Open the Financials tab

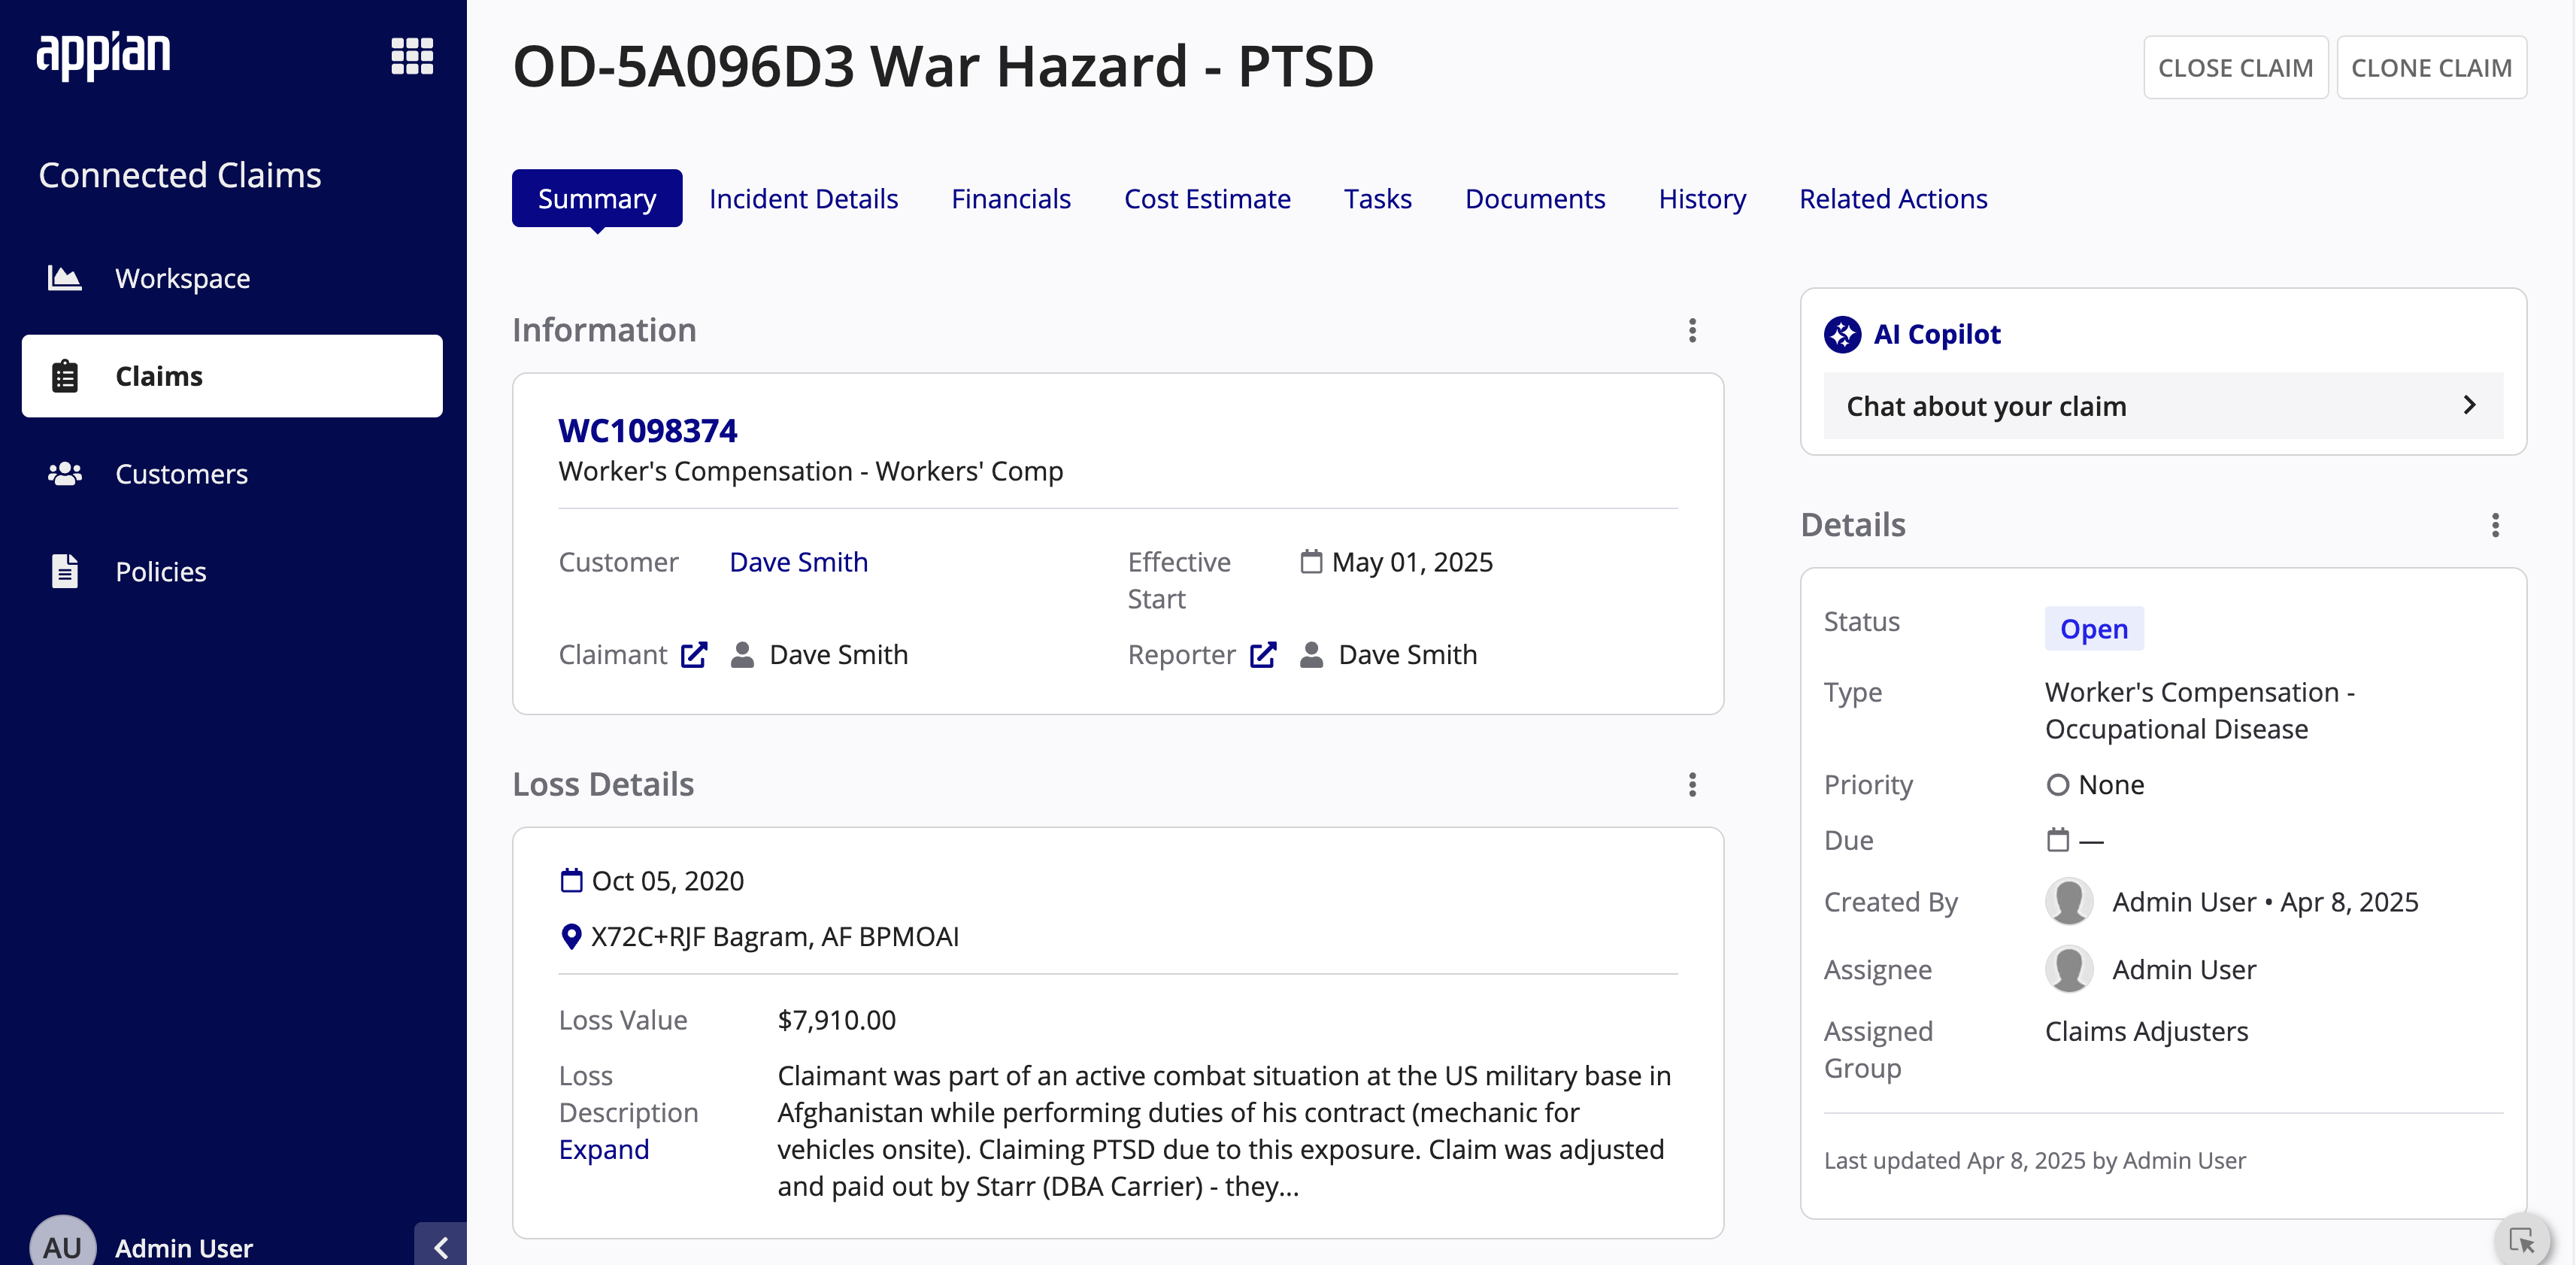point(1011,199)
